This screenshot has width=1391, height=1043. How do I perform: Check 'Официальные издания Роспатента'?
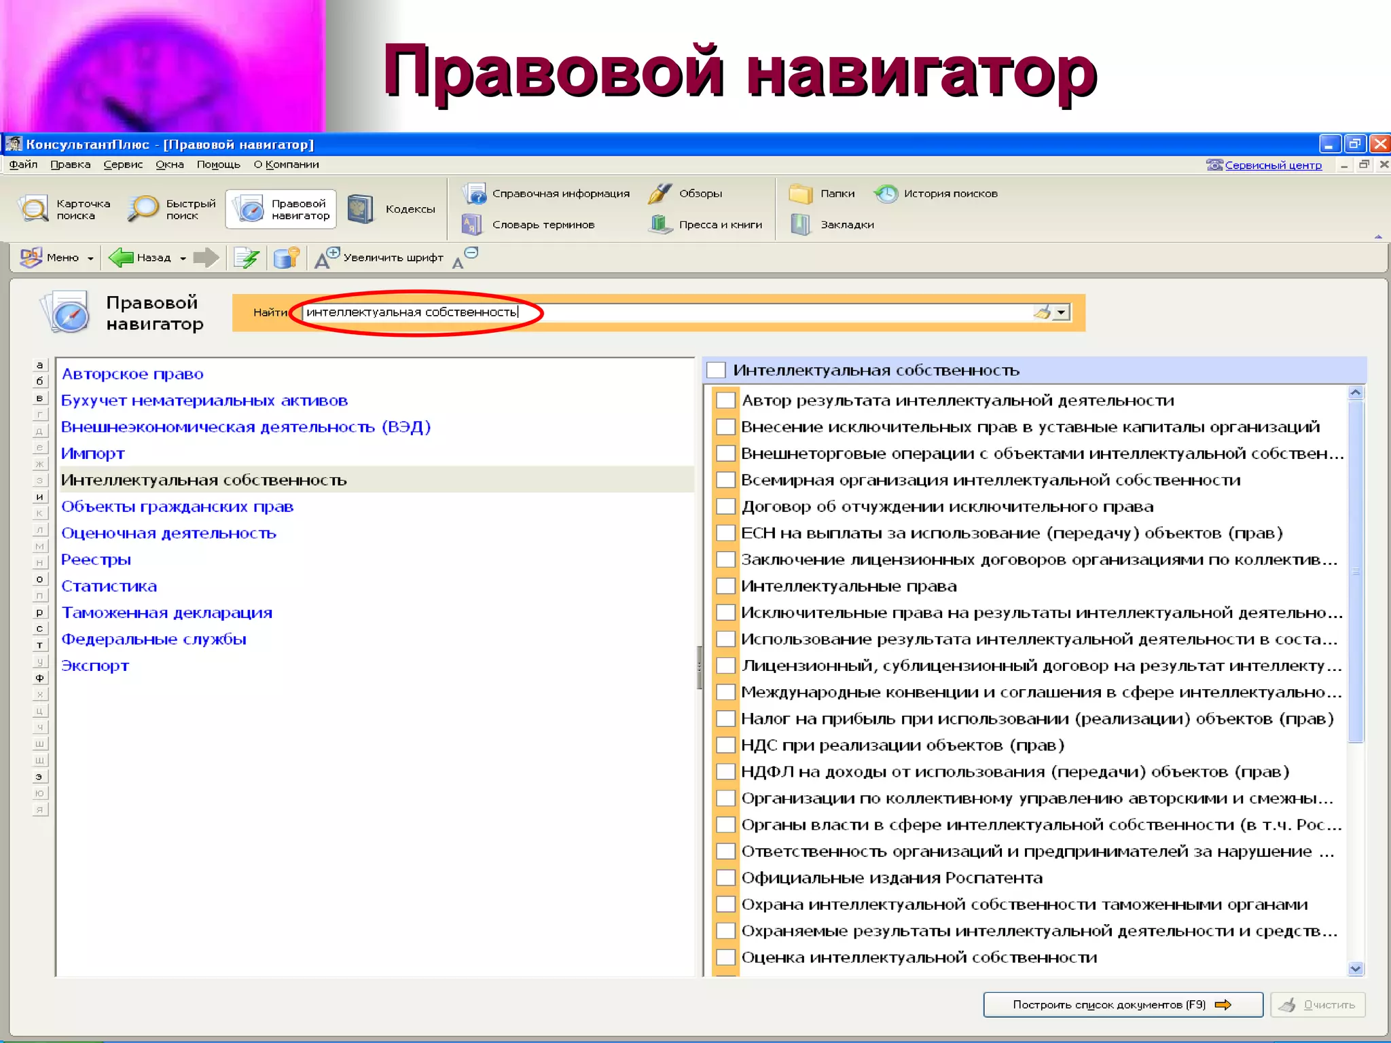point(725,877)
